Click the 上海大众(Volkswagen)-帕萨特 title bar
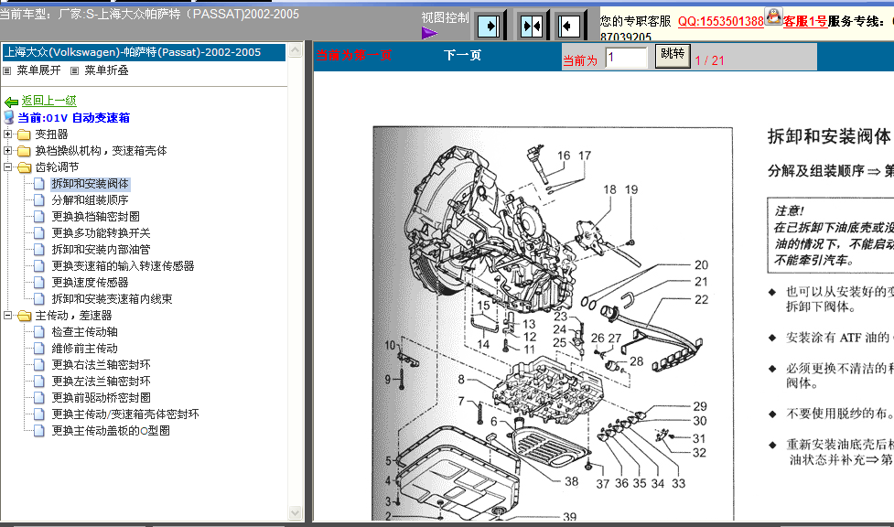Viewport: 894px width, 527px height. [x=143, y=52]
